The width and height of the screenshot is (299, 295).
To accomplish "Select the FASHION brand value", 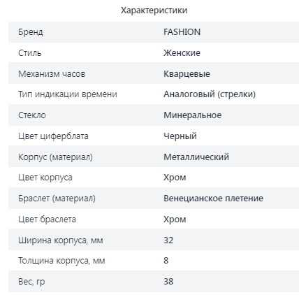I will [182, 32].
